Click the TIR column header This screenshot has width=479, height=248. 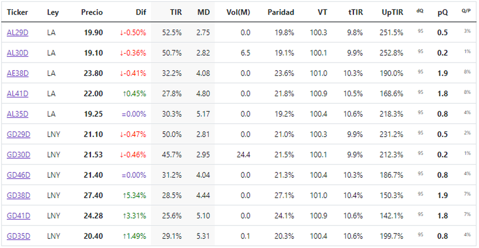tap(175, 12)
